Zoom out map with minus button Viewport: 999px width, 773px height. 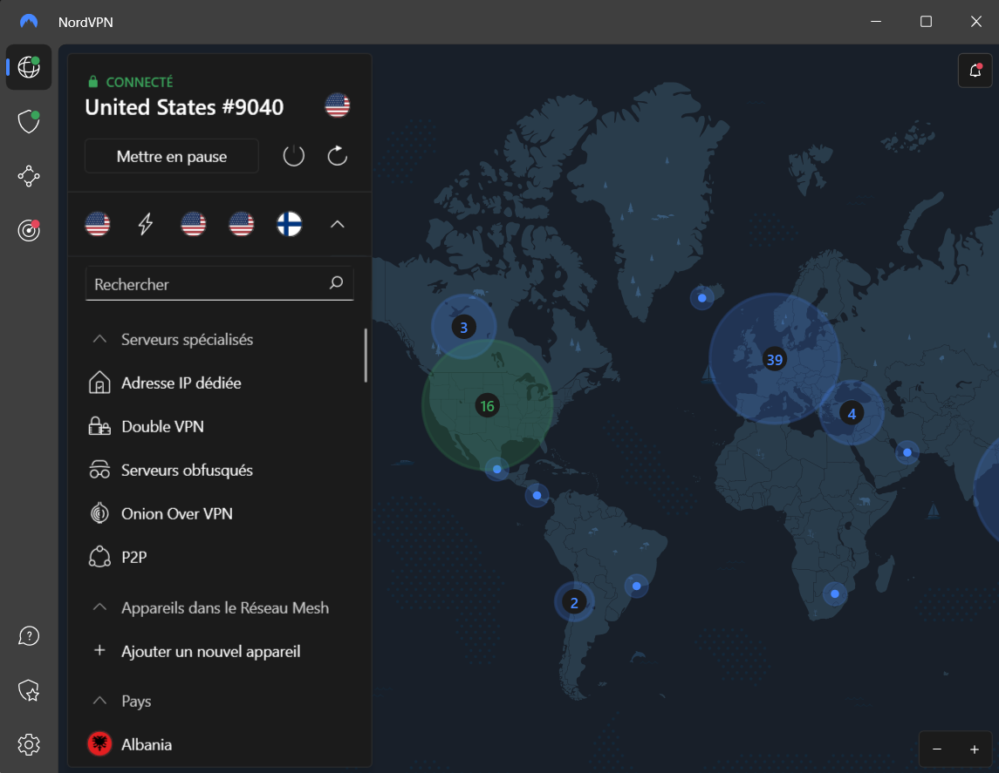point(936,749)
